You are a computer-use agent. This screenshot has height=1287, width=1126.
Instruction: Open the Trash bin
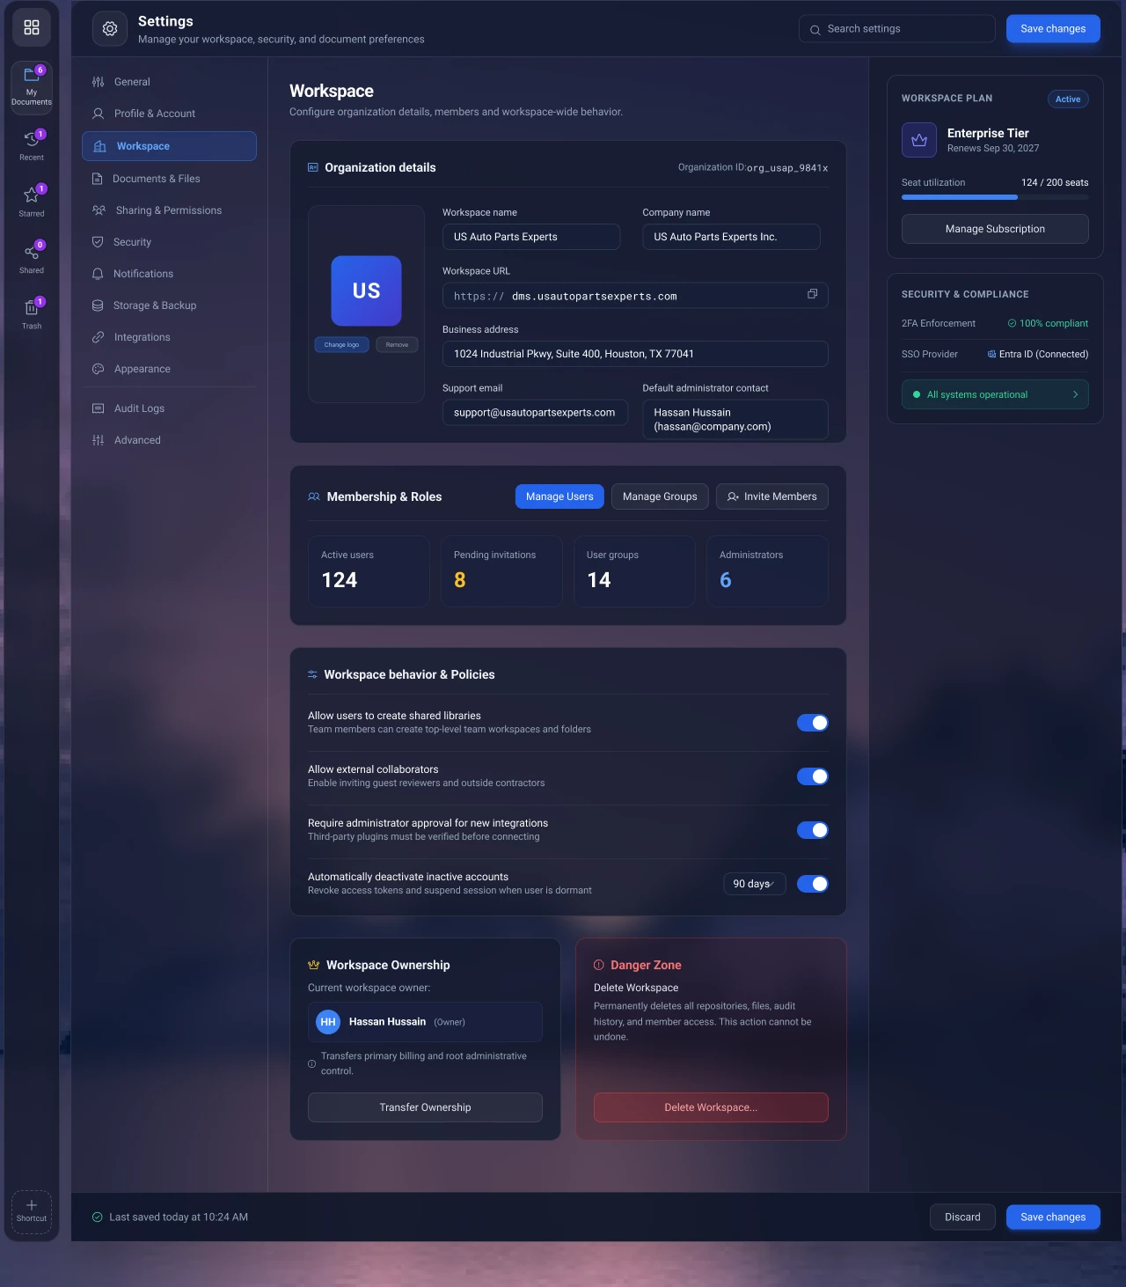coord(32,313)
